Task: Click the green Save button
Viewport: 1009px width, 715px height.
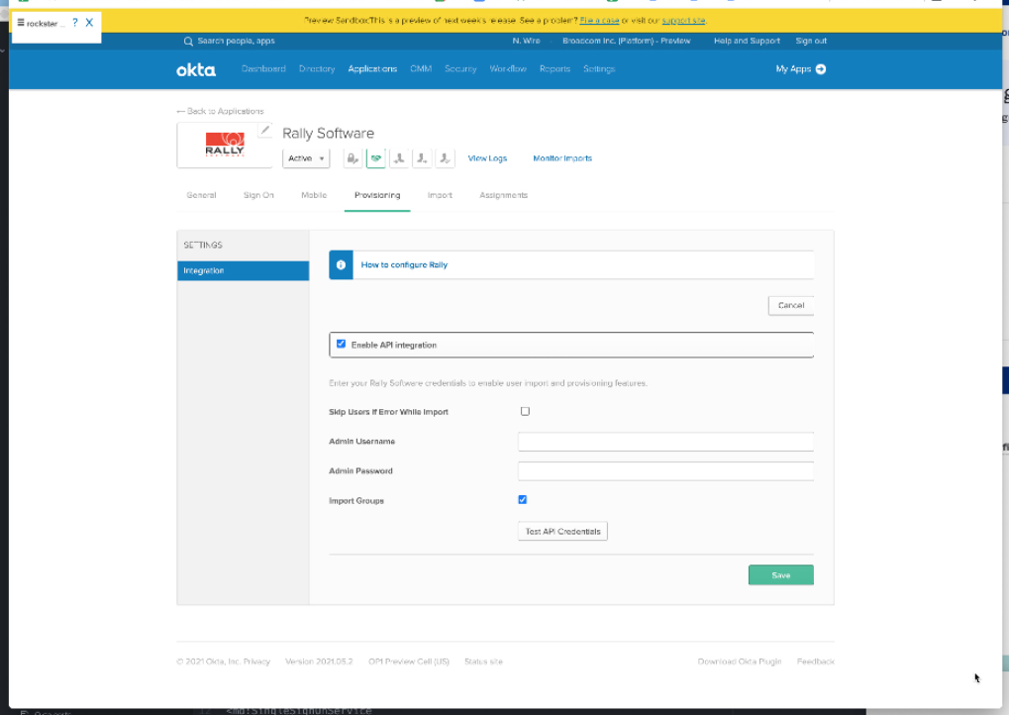Action: pyautogui.click(x=780, y=575)
